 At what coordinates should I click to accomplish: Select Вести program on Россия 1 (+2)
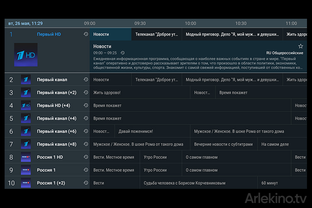point(115,183)
